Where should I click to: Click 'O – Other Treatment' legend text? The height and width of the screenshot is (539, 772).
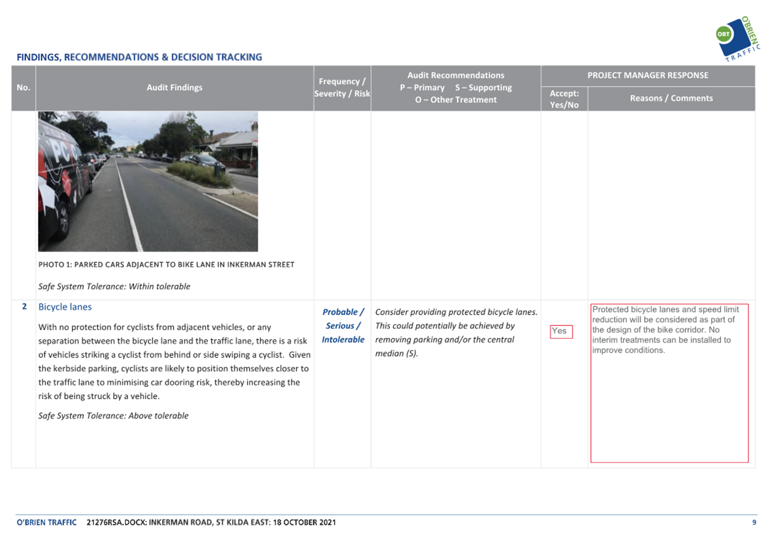[x=456, y=100]
